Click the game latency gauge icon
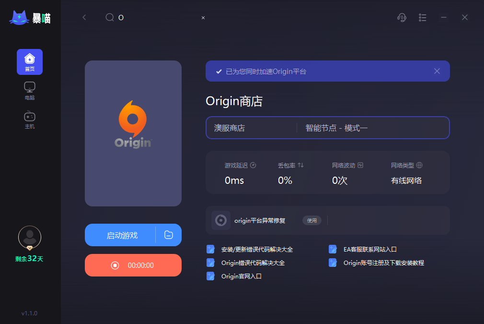 253,165
